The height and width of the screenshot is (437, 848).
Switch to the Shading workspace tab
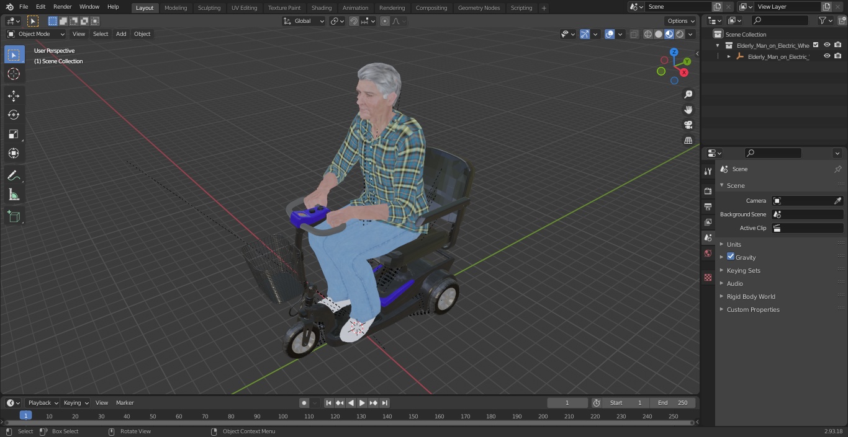pyautogui.click(x=322, y=7)
